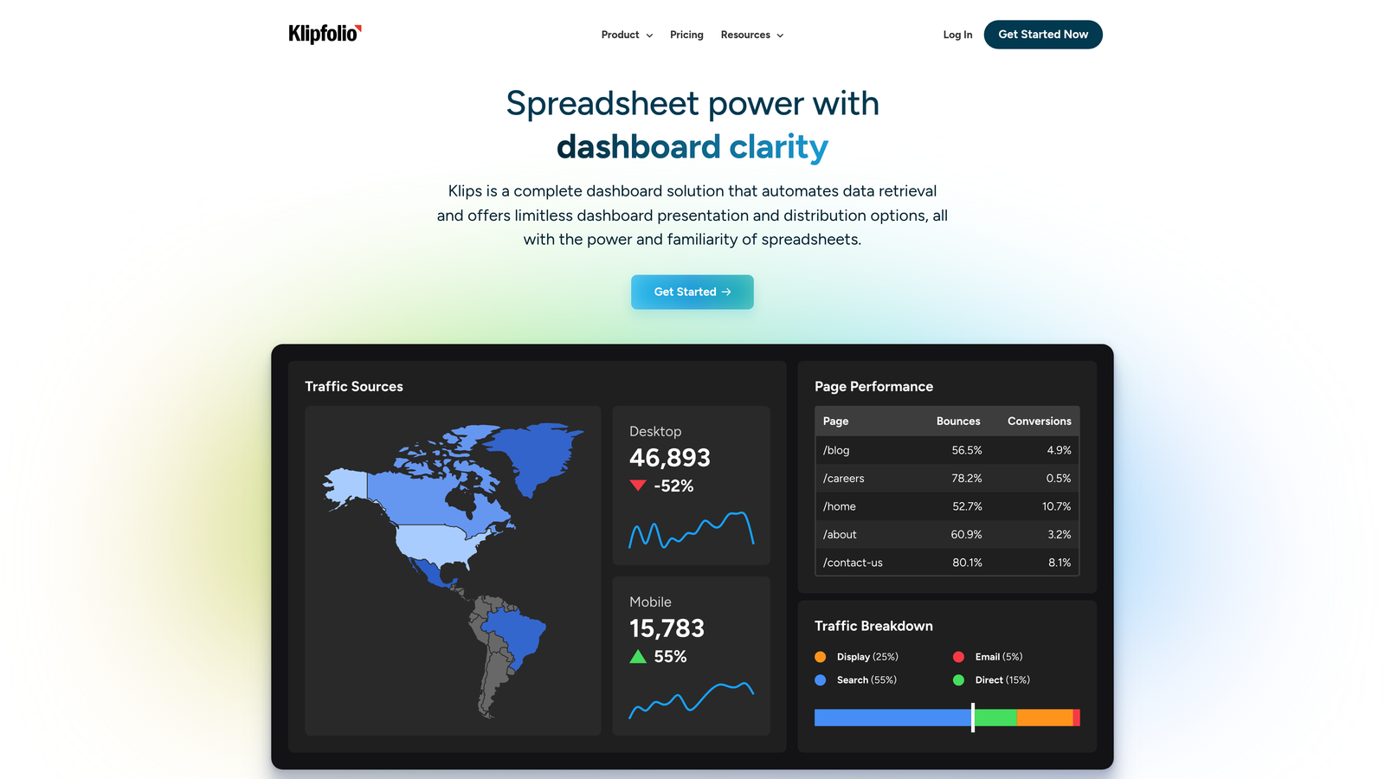Click the 46,893 Desktop value

[670, 458]
